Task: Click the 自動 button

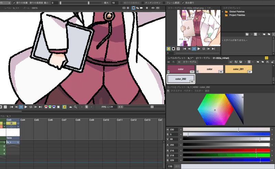Action: coord(170,166)
